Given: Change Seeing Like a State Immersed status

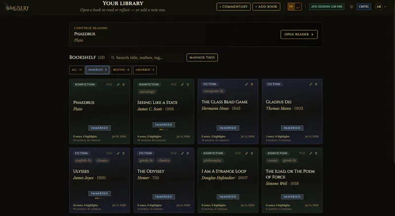Looking at the screenshot, I should (164, 125).
